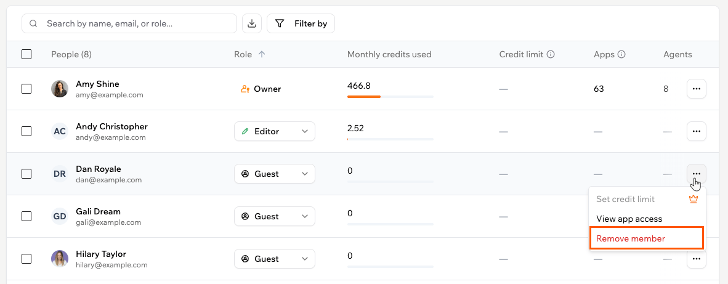This screenshot has width=728, height=284.
Task: Click Hilary Taylor's profile photo
Action: pos(59,259)
